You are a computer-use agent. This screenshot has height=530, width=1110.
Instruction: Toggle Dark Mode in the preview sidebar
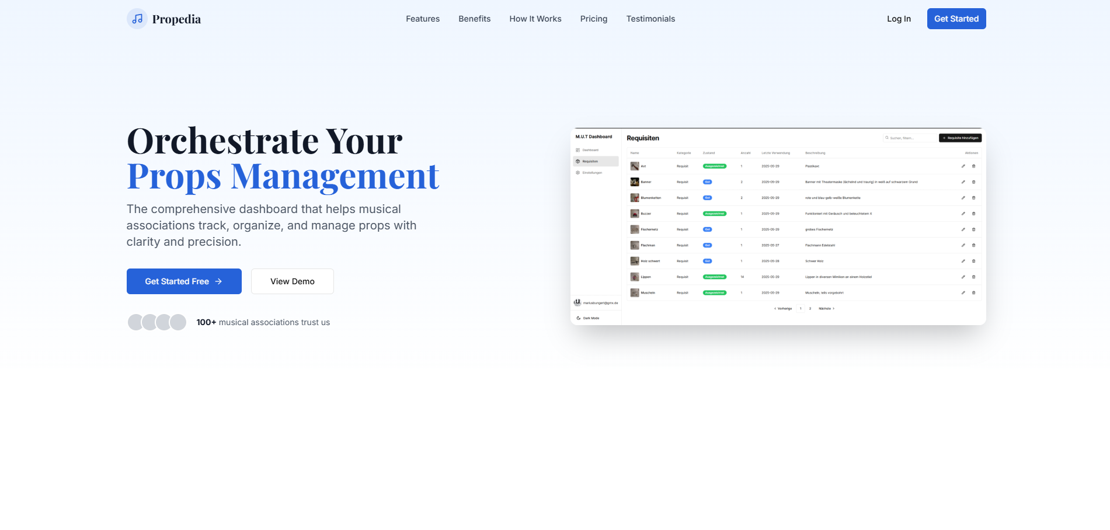coord(588,318)
